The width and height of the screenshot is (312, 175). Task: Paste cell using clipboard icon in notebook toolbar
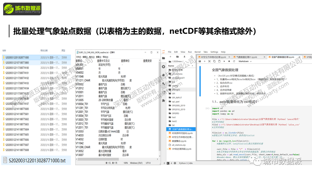click(219, 61)
